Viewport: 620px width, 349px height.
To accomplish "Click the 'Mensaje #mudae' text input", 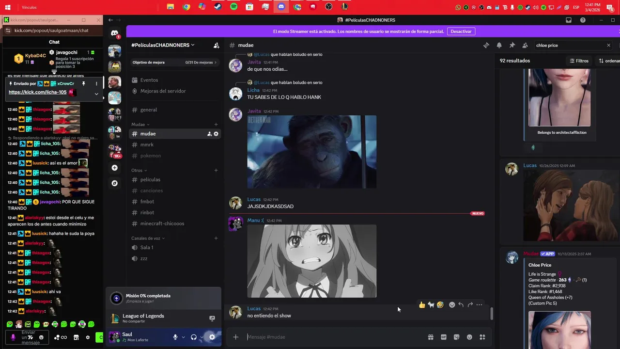I will pyautogui.click(x=334, y=337).
